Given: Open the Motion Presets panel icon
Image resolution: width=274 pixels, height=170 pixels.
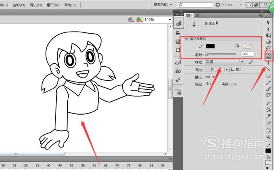Looking at the screenshot, I should pyautogui.click(x=178, y=79).
